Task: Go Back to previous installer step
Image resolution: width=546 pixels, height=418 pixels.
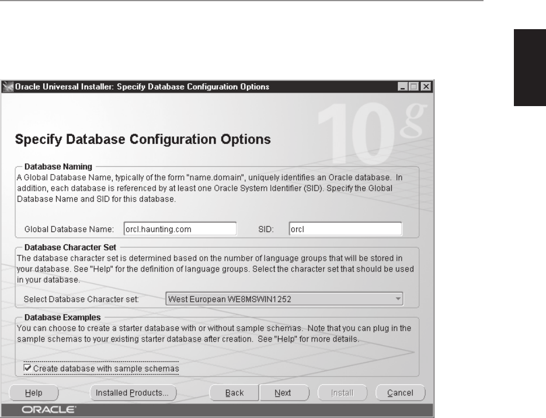Action: [x=234, y=393]
